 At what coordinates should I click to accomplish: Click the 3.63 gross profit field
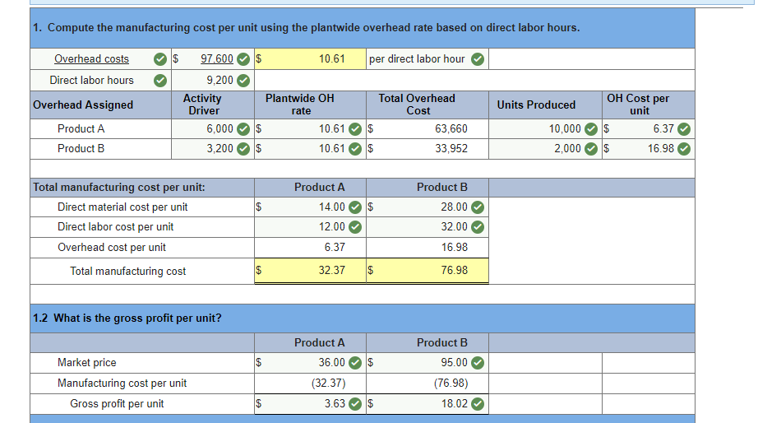(x=310, y=403)
